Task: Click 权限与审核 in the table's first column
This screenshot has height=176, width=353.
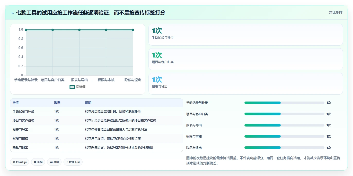Action: click(20, 139)
